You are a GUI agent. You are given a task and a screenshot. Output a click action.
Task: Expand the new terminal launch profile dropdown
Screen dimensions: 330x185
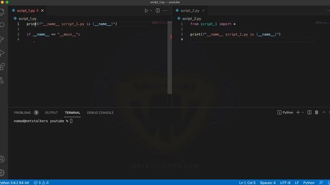point(303,113)
